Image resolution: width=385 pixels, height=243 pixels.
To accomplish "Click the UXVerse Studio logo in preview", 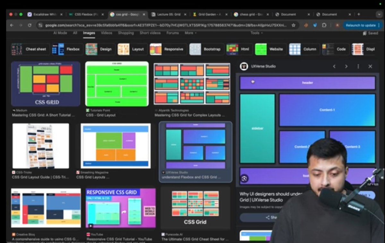I will (x=244, y=66).
